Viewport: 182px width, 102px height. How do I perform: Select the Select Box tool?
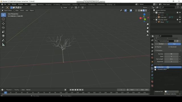(3, 15)
